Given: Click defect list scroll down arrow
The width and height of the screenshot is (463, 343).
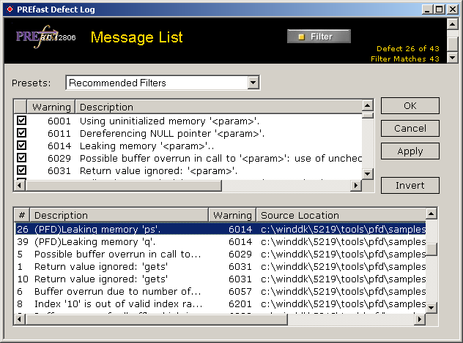Looking at the screenshot, I should point(431,308).
